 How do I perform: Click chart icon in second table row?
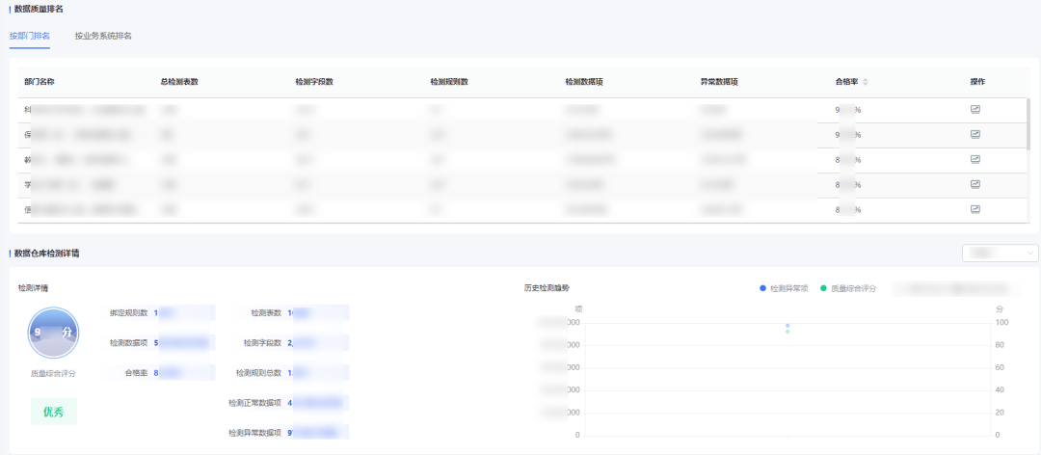pos(974,134)
